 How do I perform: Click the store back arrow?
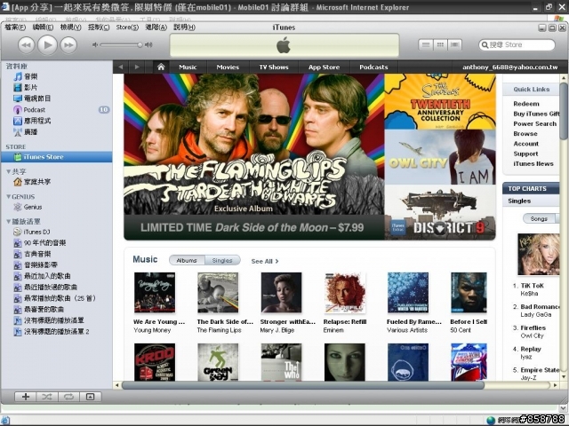point(121,67)
